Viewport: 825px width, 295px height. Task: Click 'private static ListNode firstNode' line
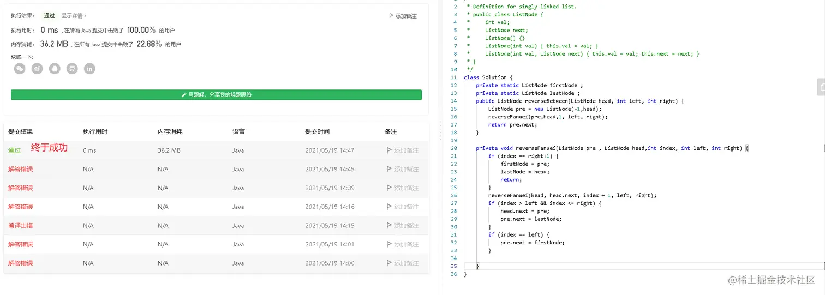coord(529,85)
